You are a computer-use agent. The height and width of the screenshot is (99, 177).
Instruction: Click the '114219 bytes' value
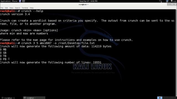pyautogui.click(x=101, y=46)
